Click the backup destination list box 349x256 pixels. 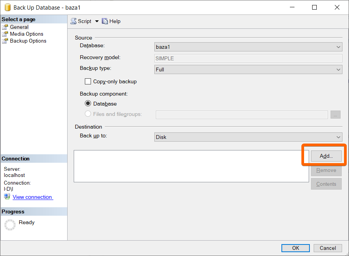coord(191,166)
